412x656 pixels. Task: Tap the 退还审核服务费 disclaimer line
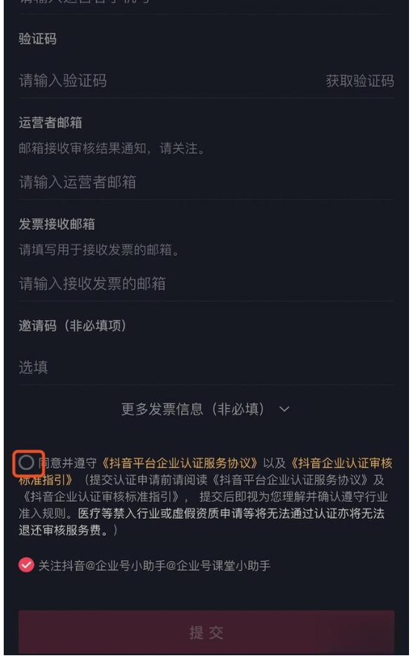coord(69,530)
